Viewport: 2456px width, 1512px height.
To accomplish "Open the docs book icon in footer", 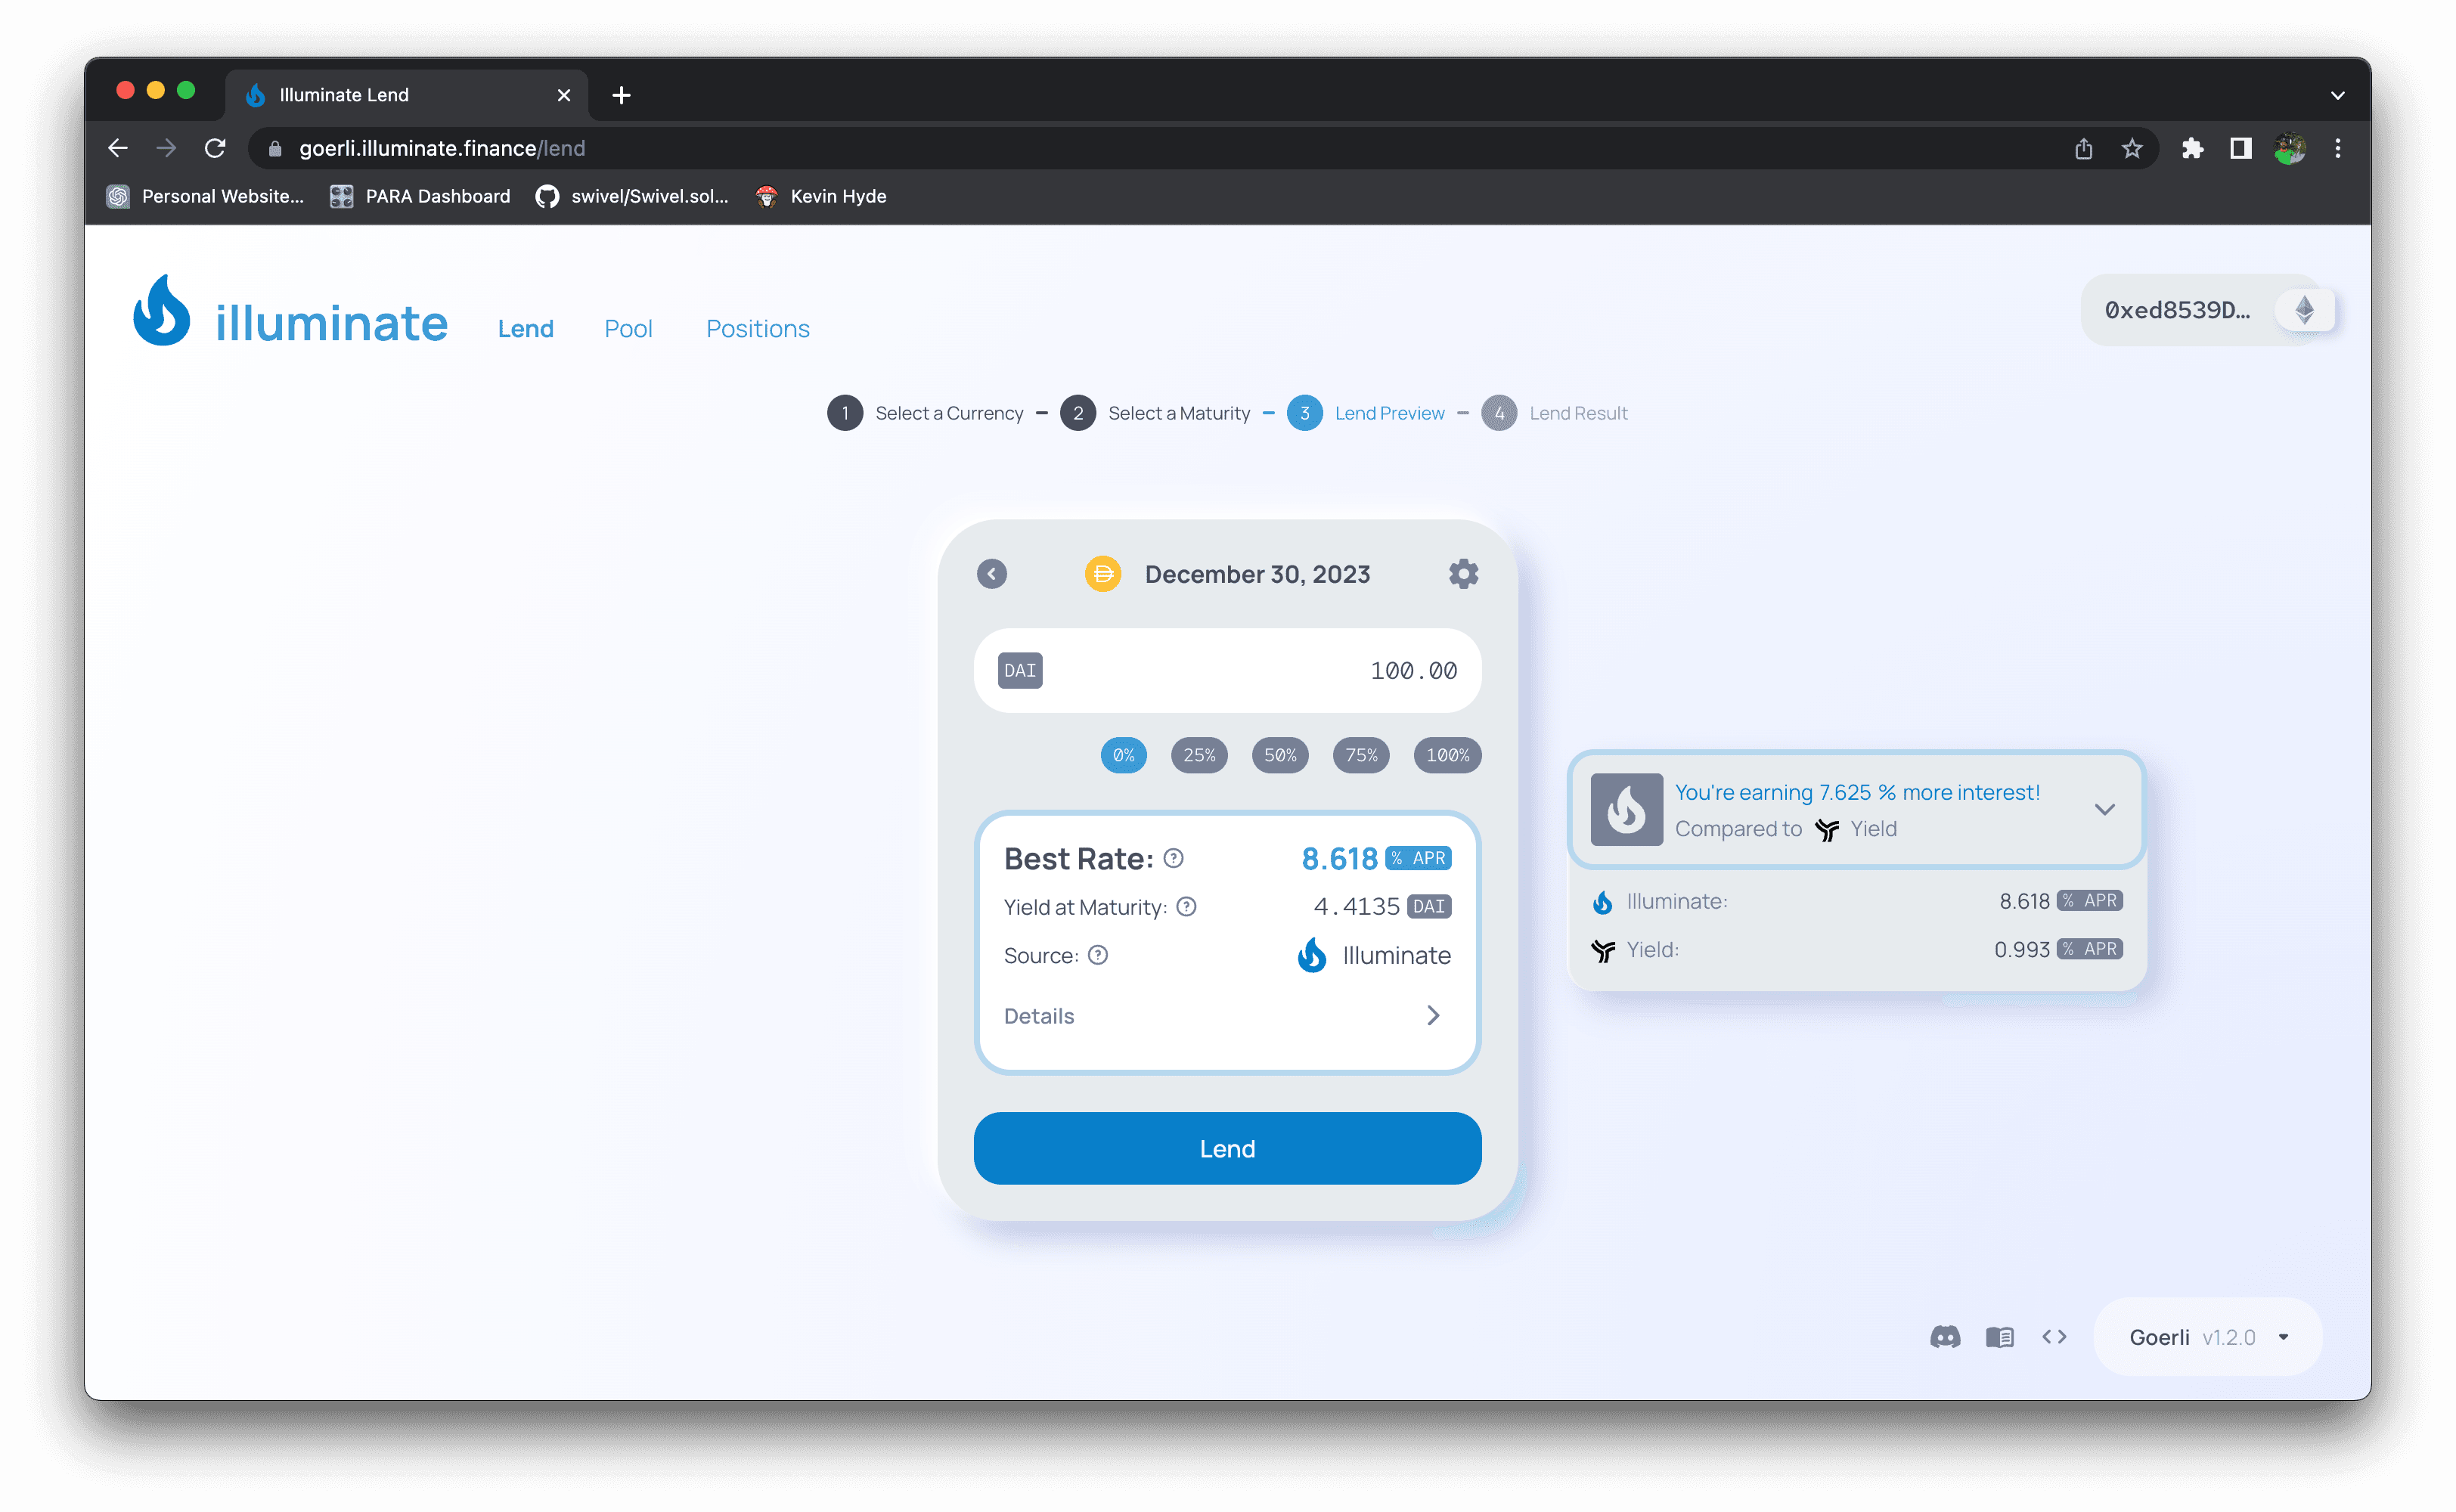I will coord(2000,1337).
